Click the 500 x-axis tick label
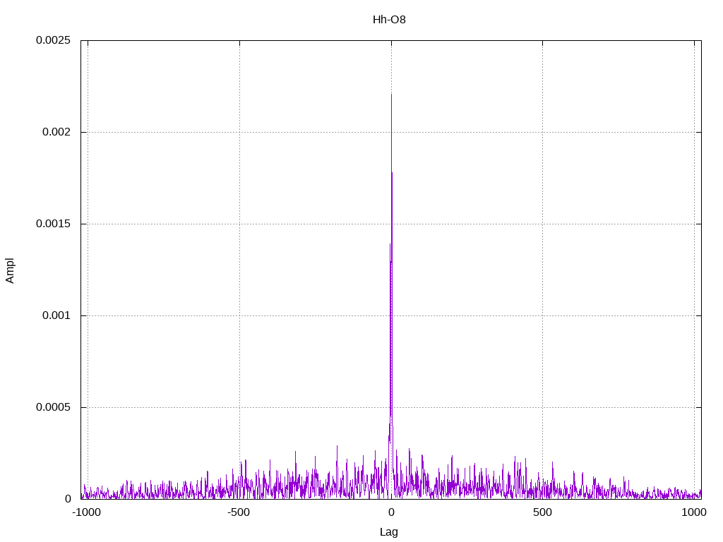Image resolution: width=723 pixels, height=542 pixels. click(x=543, y=512)
